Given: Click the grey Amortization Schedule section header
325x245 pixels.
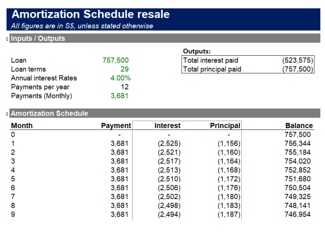Looking at the screenshot, I should coord(49,113).
